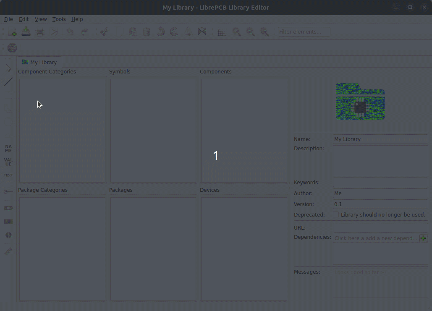
Task: Select the Add VALUE text tool
Action: [8, 162]
